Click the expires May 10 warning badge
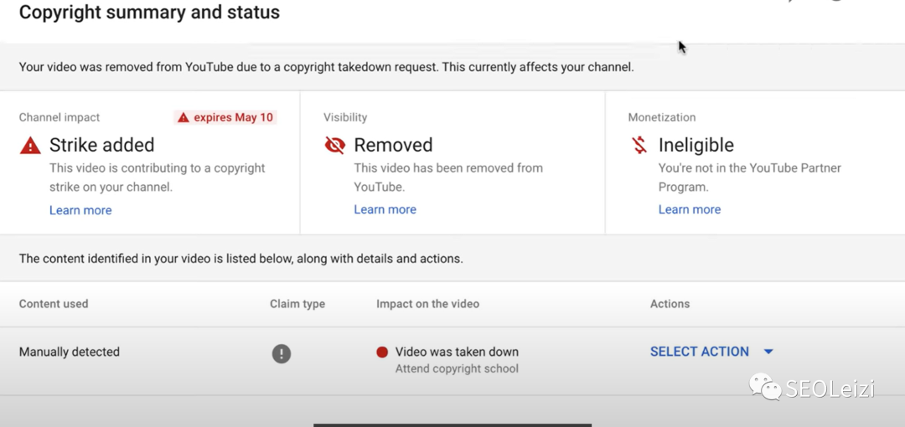 (225, 117)
